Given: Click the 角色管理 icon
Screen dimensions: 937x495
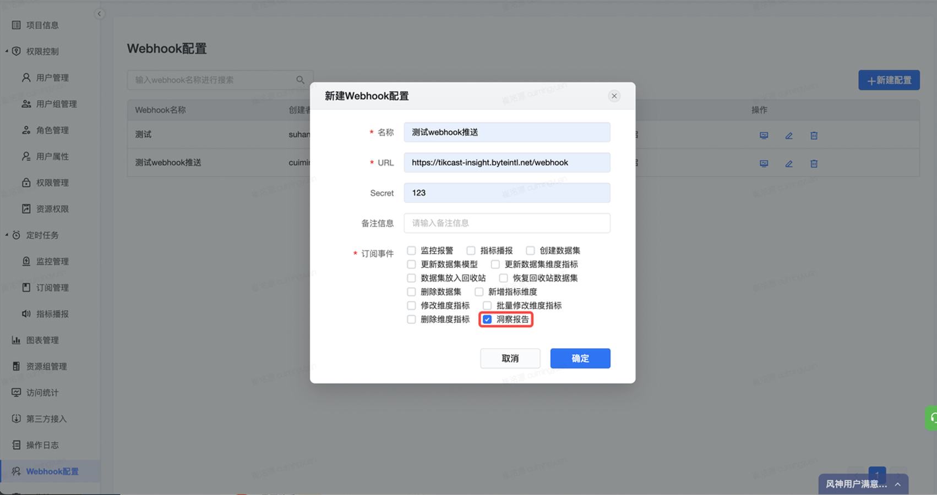Looking at the screenshot, I should tap(26, 130).
